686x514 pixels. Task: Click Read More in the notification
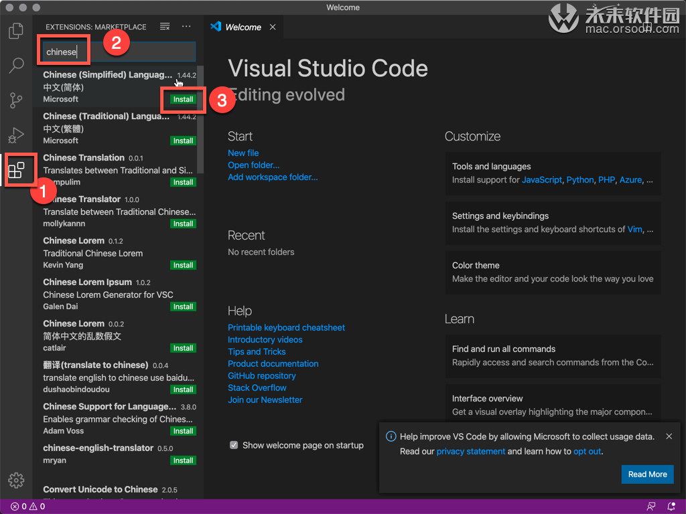[x=648, y=475]
